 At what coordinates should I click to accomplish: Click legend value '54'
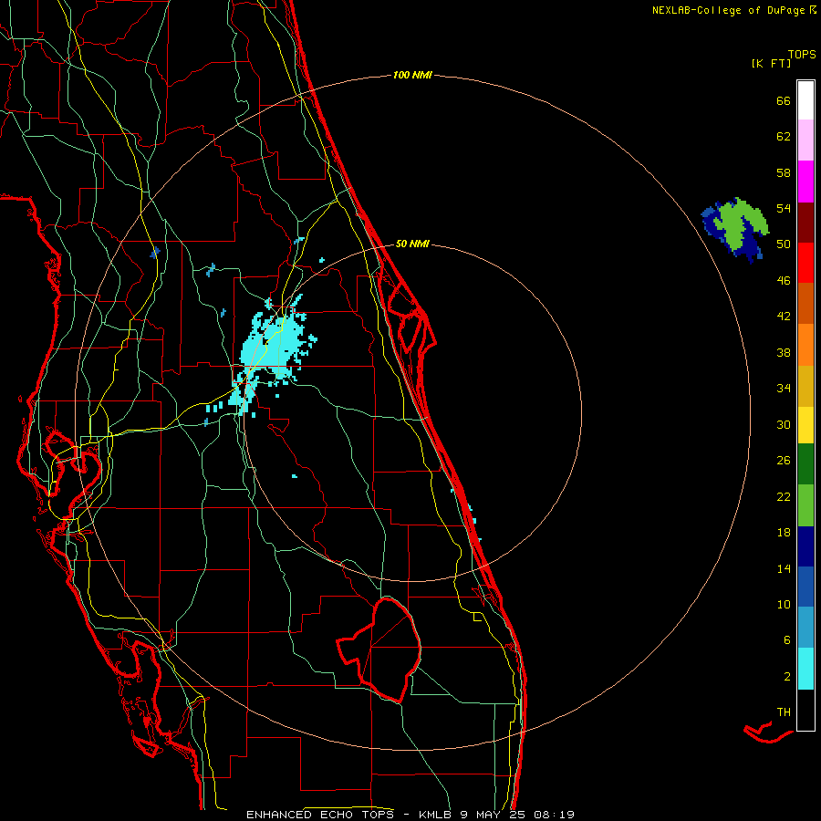tap(784, 208)
